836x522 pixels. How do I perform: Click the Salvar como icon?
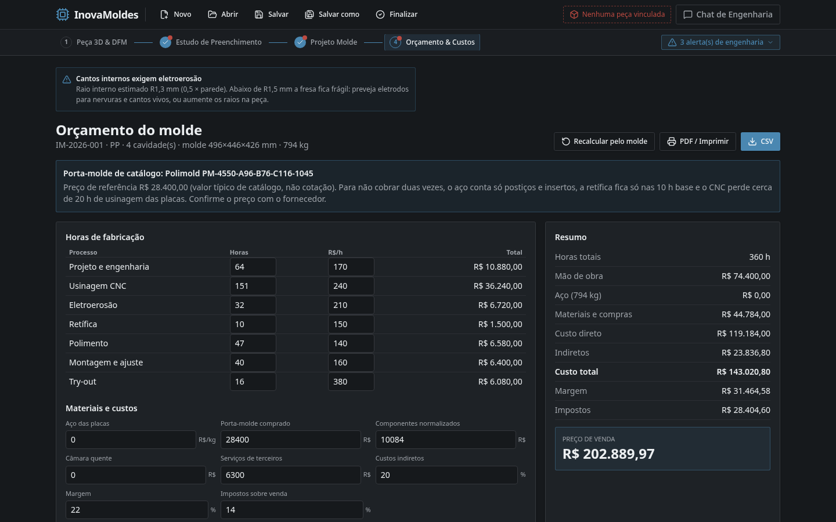click(x=309, y=14)
